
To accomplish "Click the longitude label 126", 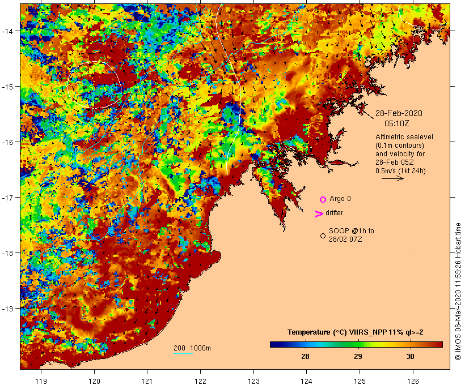I will point(413,381).
